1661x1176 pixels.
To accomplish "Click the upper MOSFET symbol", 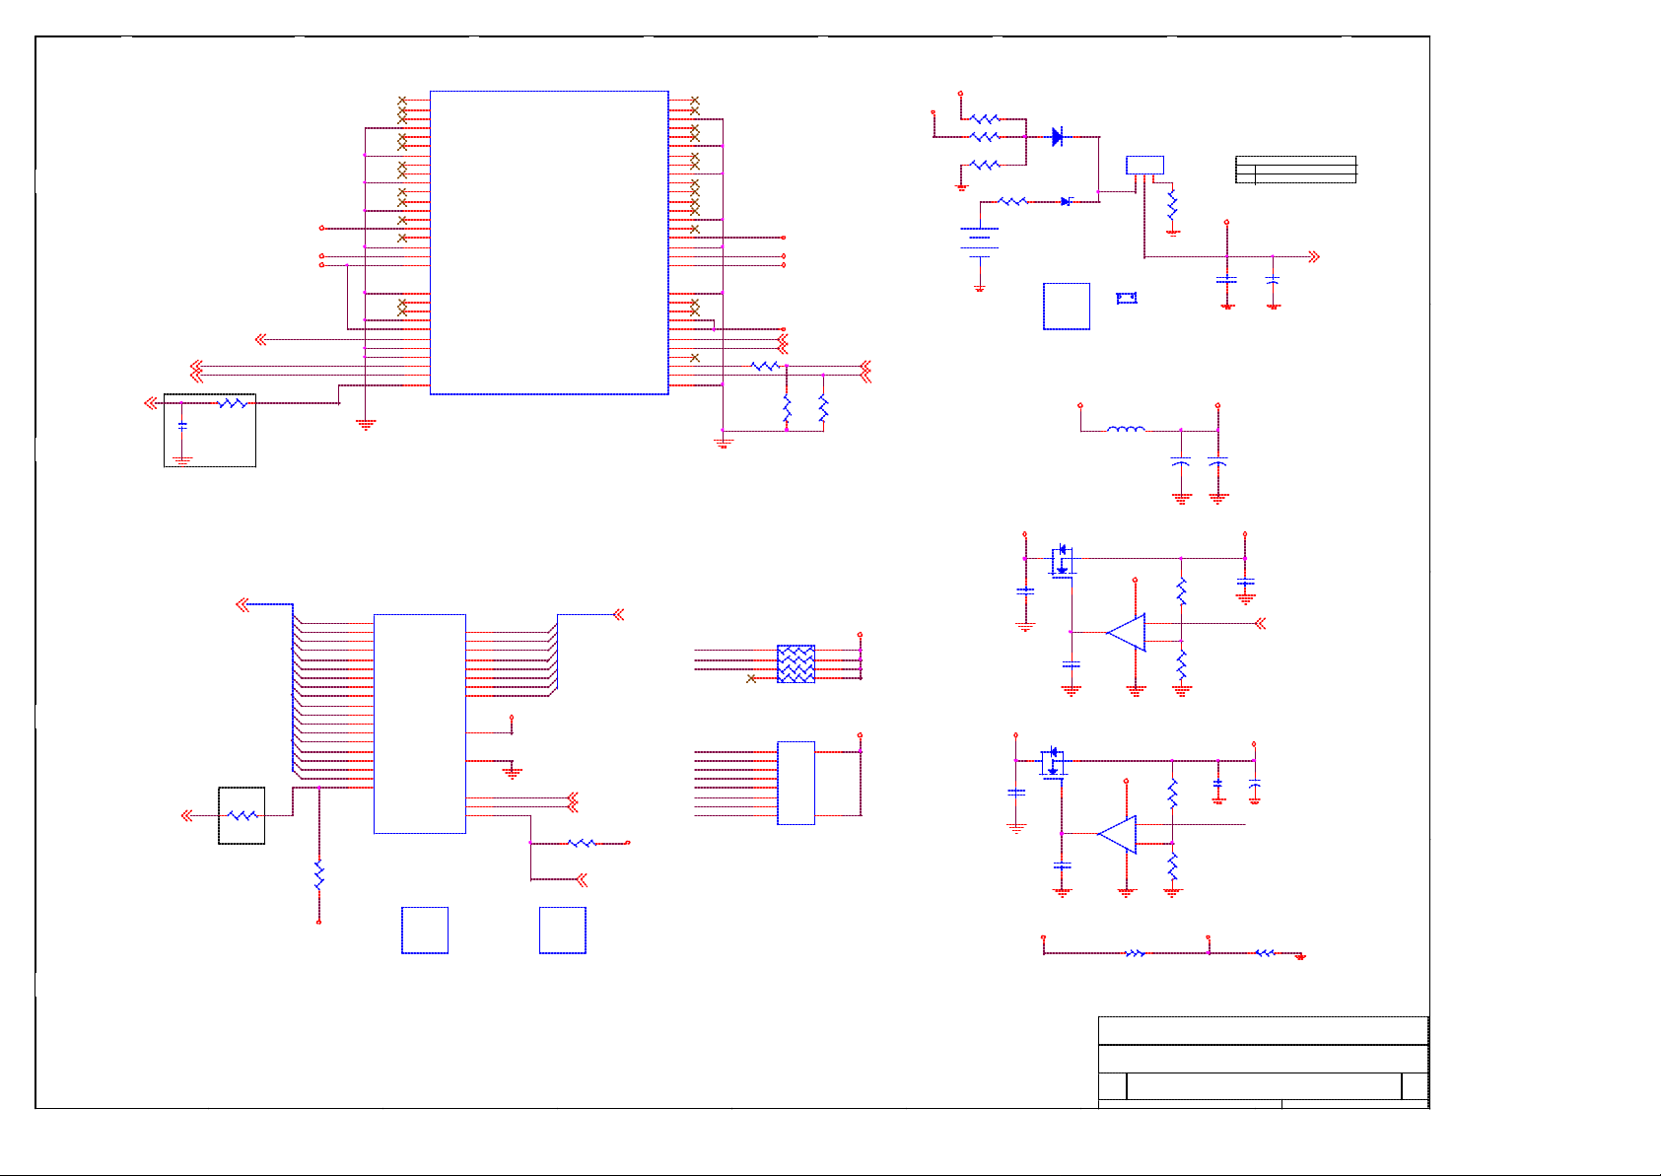I will pos(1062,561).
